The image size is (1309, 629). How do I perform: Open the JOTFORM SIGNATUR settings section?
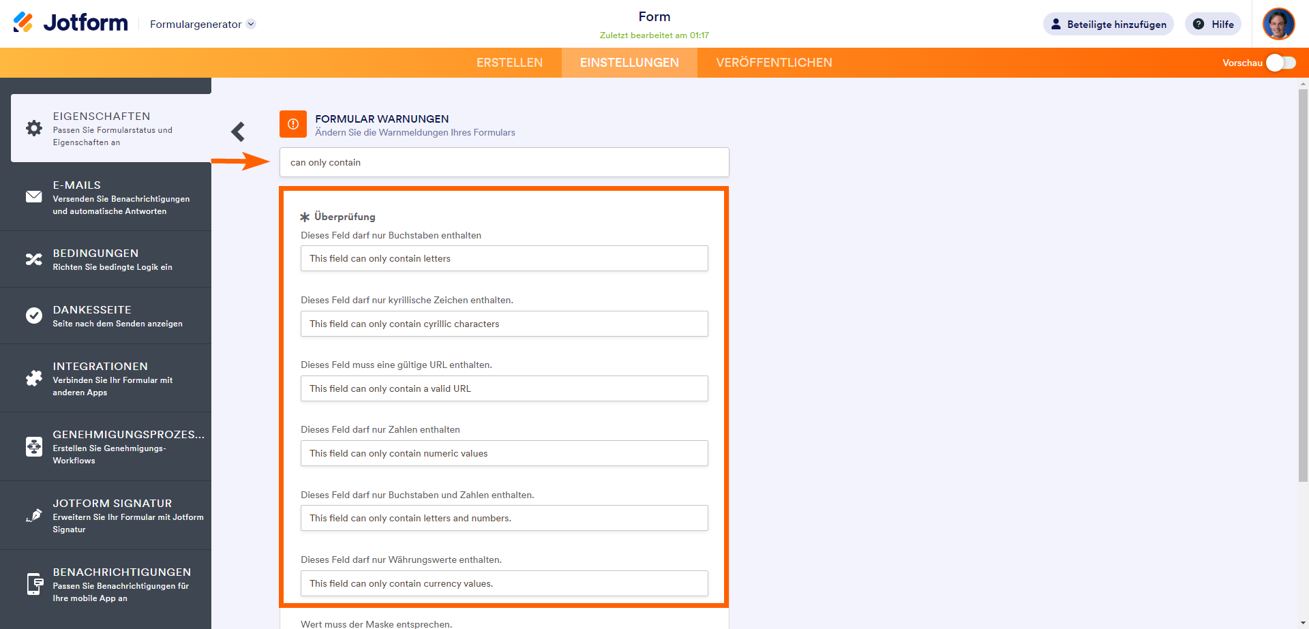[106, 515]
